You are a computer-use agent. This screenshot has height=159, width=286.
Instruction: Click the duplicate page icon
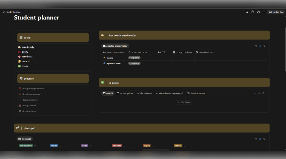coord(258,12)
